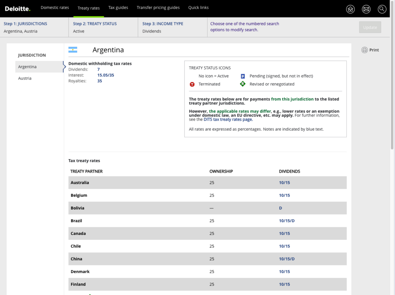Click Finland dividends rate 10/15
The height and width of the screenshot is (295, 395).
pos(284,285)
